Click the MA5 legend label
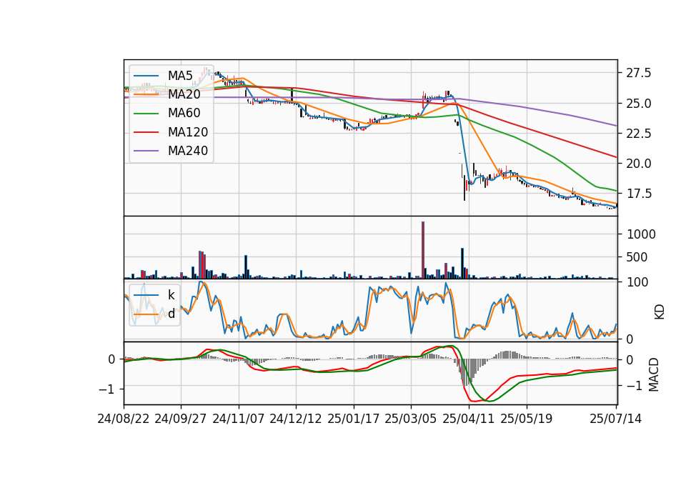The height and width of the screenshot is (493, 686). pos(180,76)
